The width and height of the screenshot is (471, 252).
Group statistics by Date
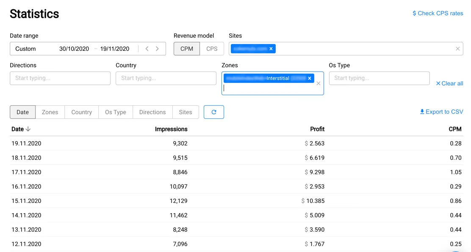[23, 112]
